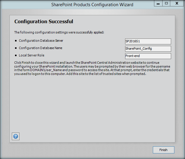Click bullet beside Configuration Database Server
This screenshot has width=185, height=159.
(x=16, y=40)
